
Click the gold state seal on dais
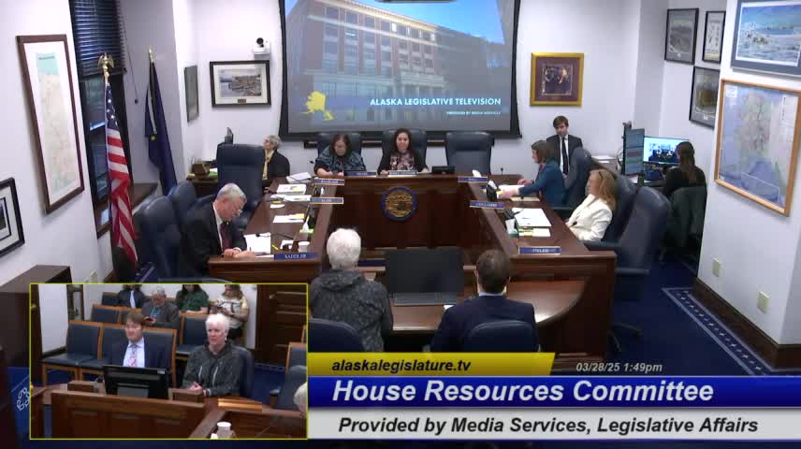click(399, 203)
